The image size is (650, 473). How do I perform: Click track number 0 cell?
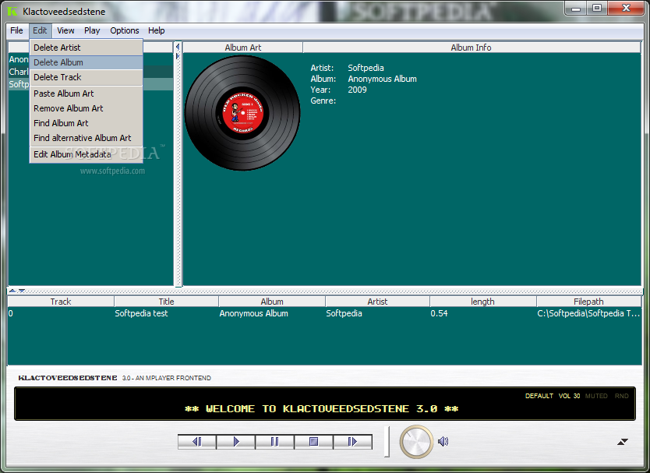coord(11,313)
